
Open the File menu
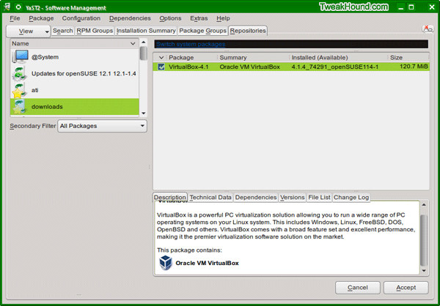pyautogui.click(x=15, y=18)
